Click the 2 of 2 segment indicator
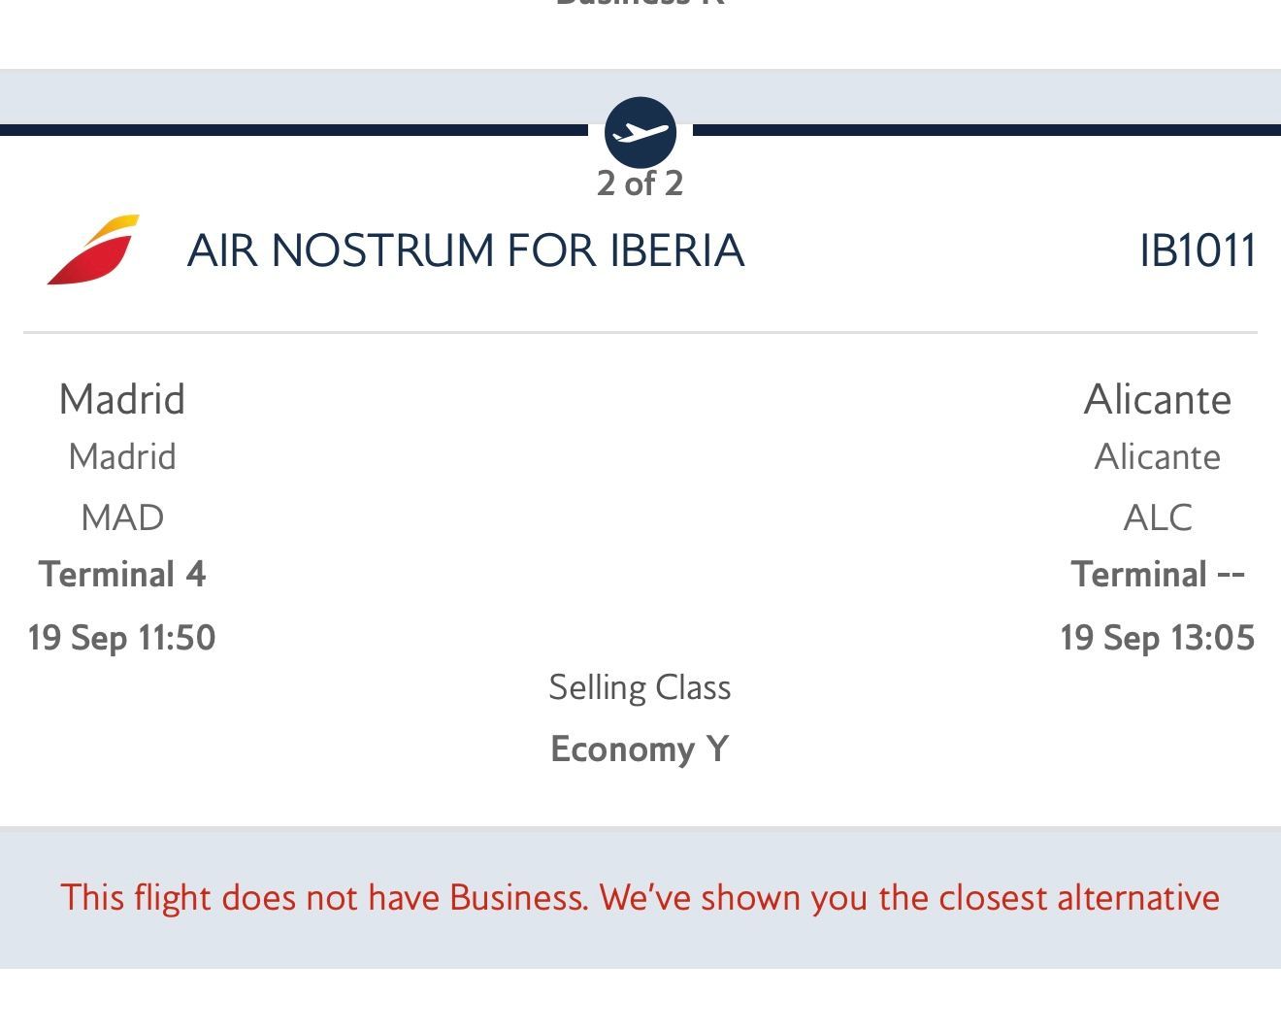The image size is (1281, 1032). [640, 183]
